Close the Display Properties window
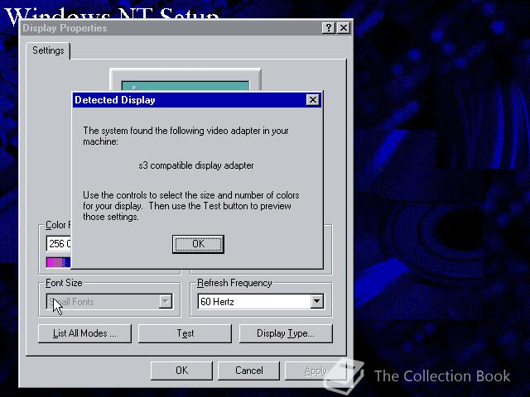 [344, 27]
